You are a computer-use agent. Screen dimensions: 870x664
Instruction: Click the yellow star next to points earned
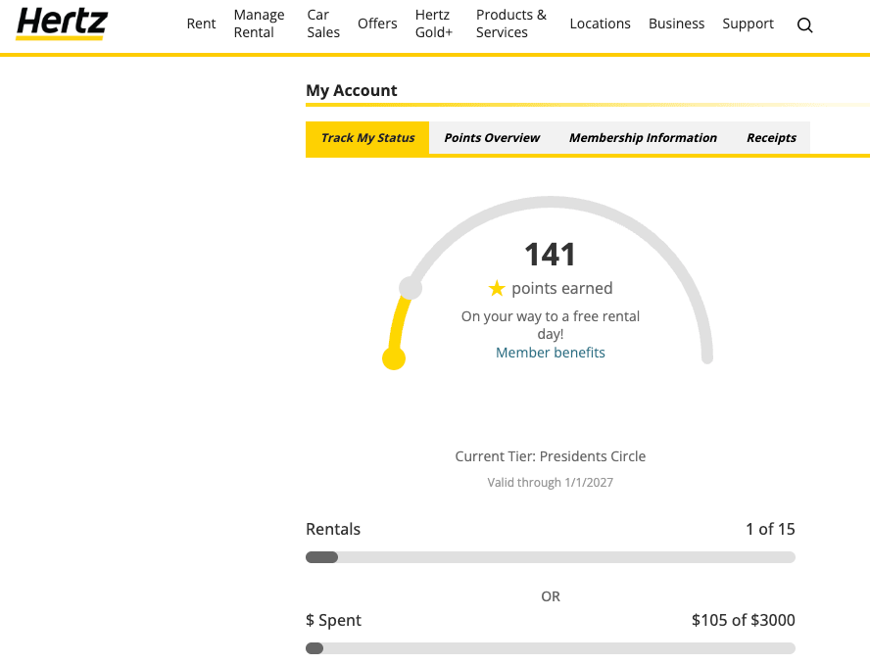[x=497, y=288]
